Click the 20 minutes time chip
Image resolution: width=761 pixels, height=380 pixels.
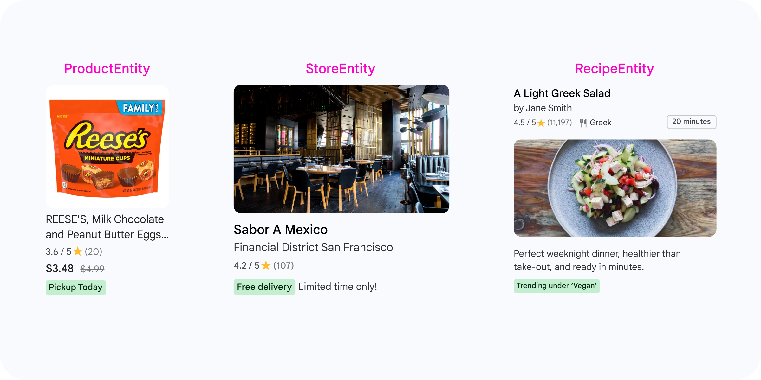[x=691, y=122]
